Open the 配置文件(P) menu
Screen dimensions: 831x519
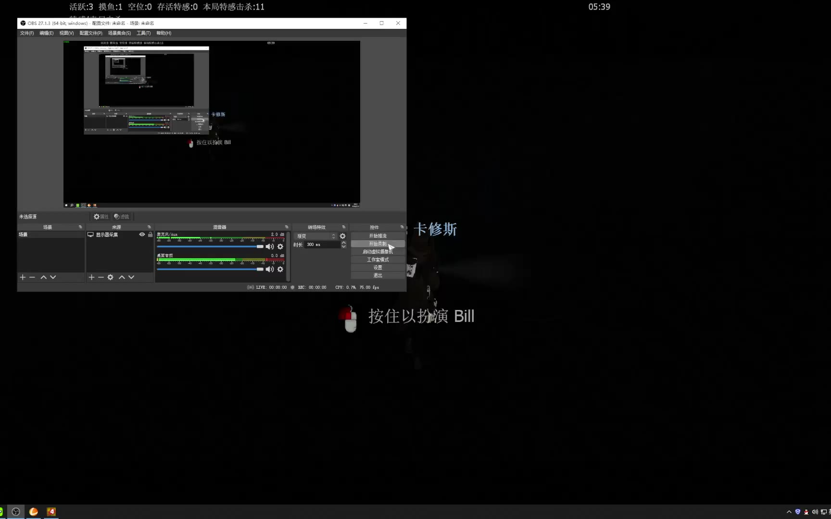click(x=91, y=33)
